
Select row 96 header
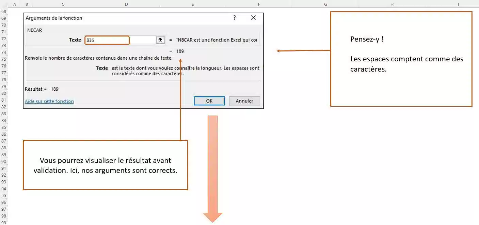click(4, 202)
